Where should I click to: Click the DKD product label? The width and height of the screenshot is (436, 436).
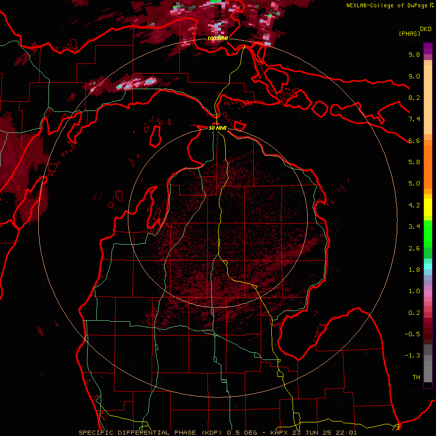pyautogui.click(x=426, y=29)
